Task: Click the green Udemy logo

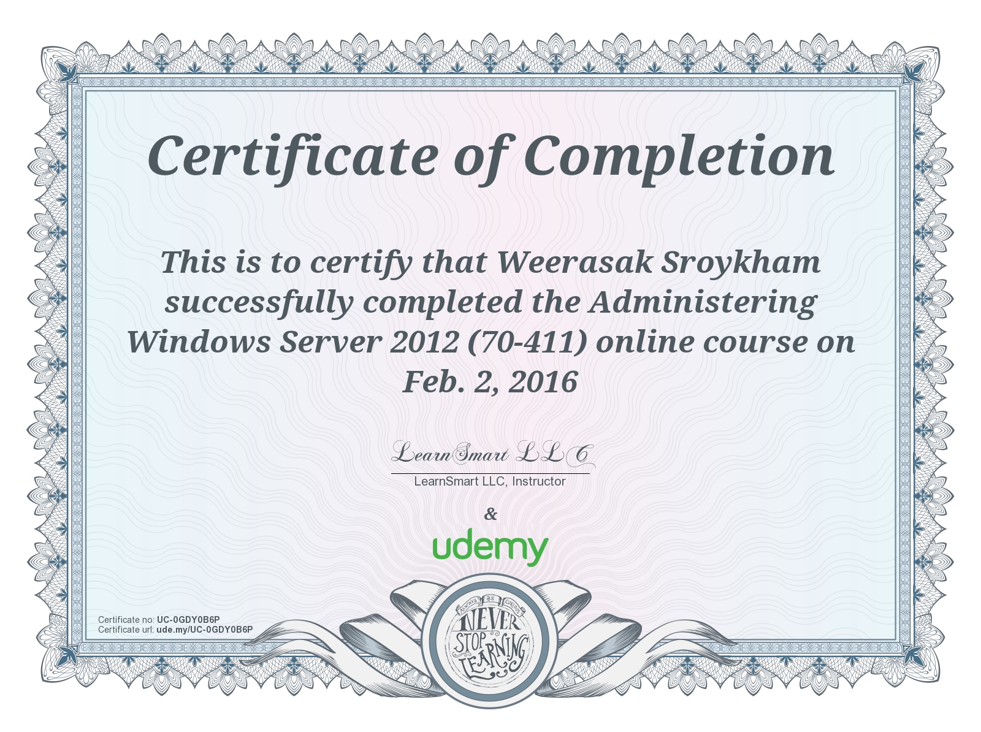Action: [x=490, y=546]
